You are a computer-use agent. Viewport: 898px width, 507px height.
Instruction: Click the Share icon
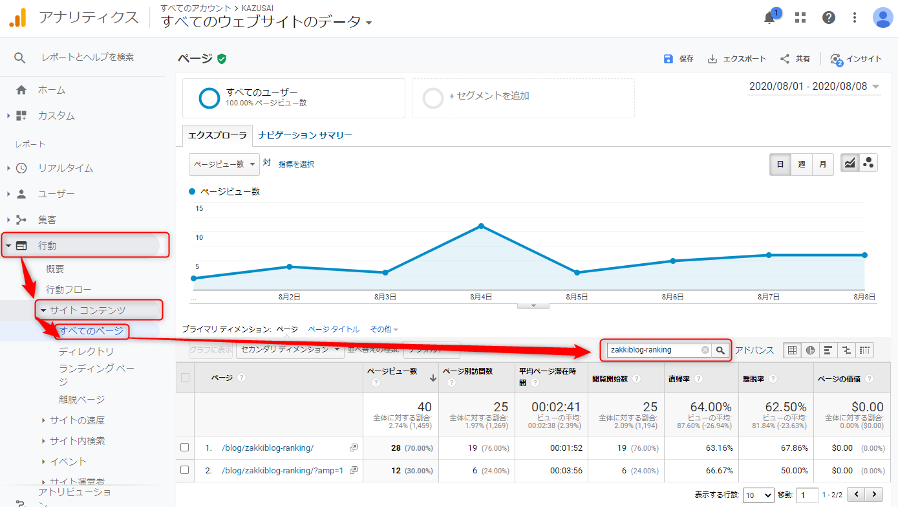(785, 59)
